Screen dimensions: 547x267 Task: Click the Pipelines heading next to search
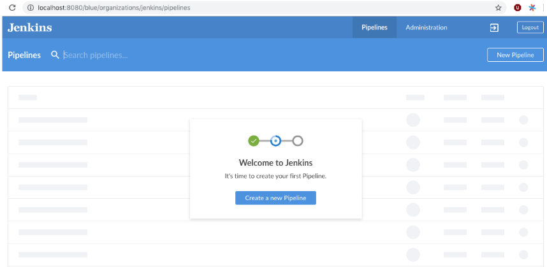24,55
